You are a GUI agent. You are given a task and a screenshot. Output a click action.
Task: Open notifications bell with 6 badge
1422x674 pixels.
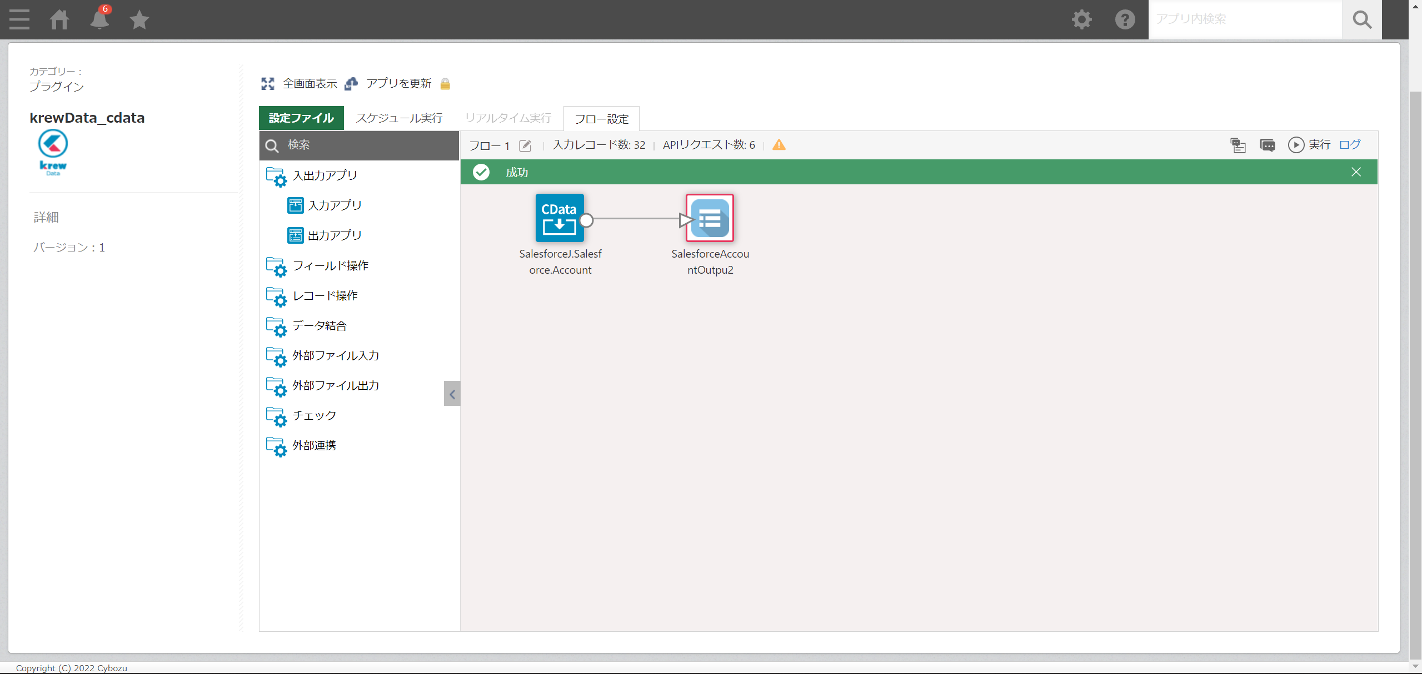click(100, 18)
